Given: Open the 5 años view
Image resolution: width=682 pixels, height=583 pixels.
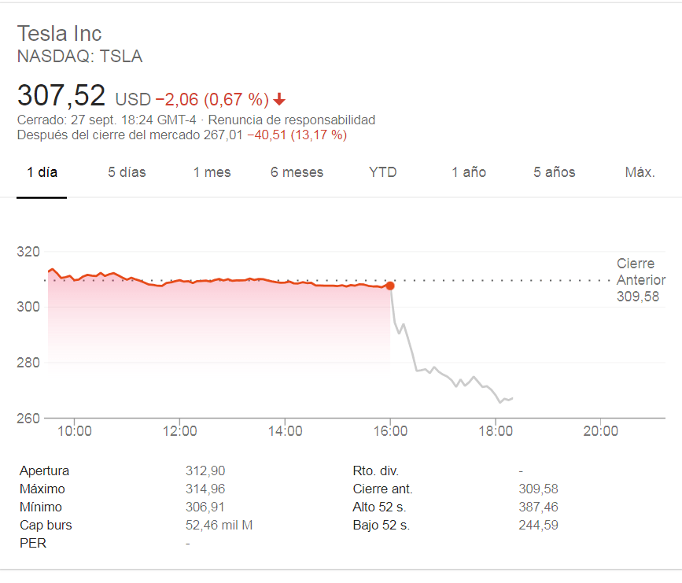Looking at the screenshot, I should 555,172.
